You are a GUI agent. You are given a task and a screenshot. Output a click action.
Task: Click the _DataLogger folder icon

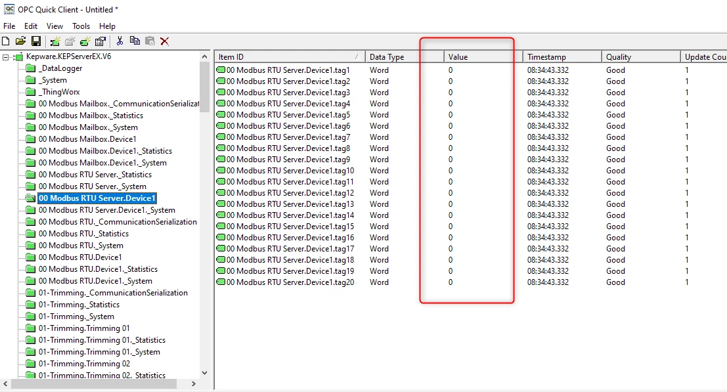[31, 68]
